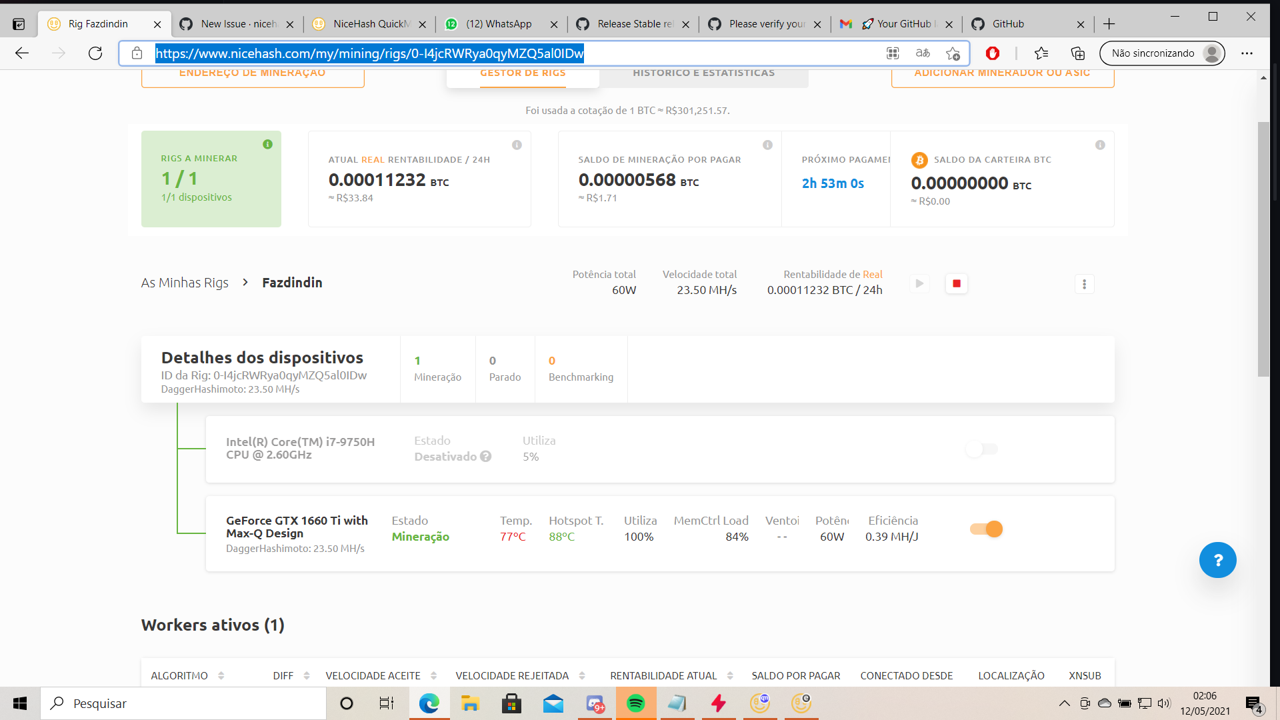Toggle the immersive reader icon in address bar
The width and height of the screenshot is (1280, 720).
pyautogui.click(x=923, y=53)
